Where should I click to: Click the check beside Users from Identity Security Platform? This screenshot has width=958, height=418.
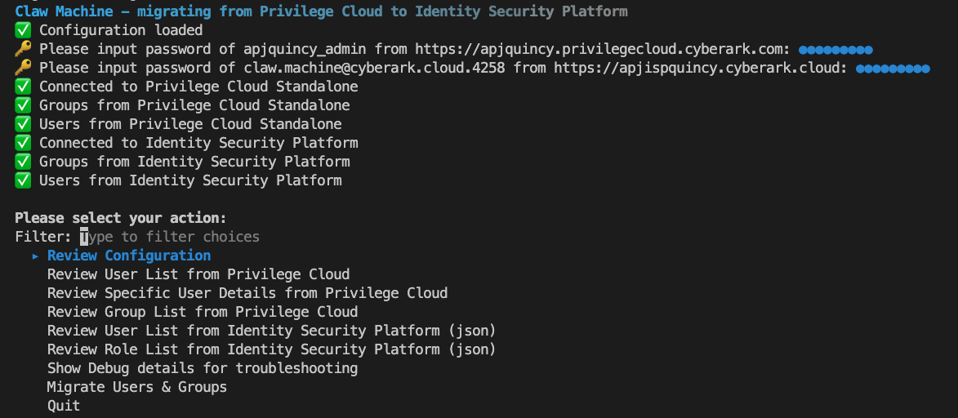23,181
